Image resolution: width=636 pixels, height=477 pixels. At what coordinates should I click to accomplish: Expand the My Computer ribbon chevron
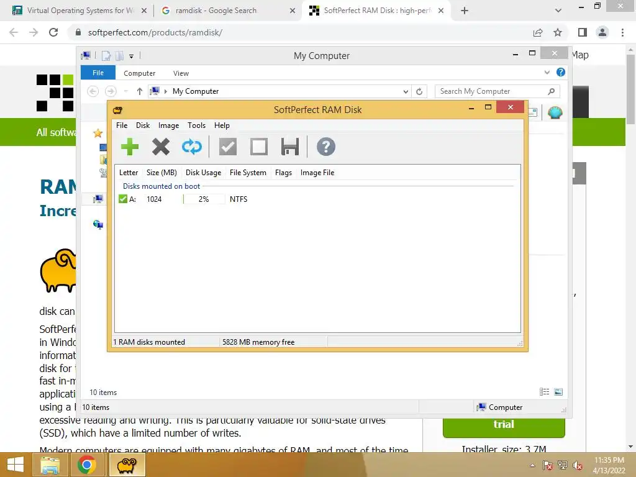pos(547,72)
